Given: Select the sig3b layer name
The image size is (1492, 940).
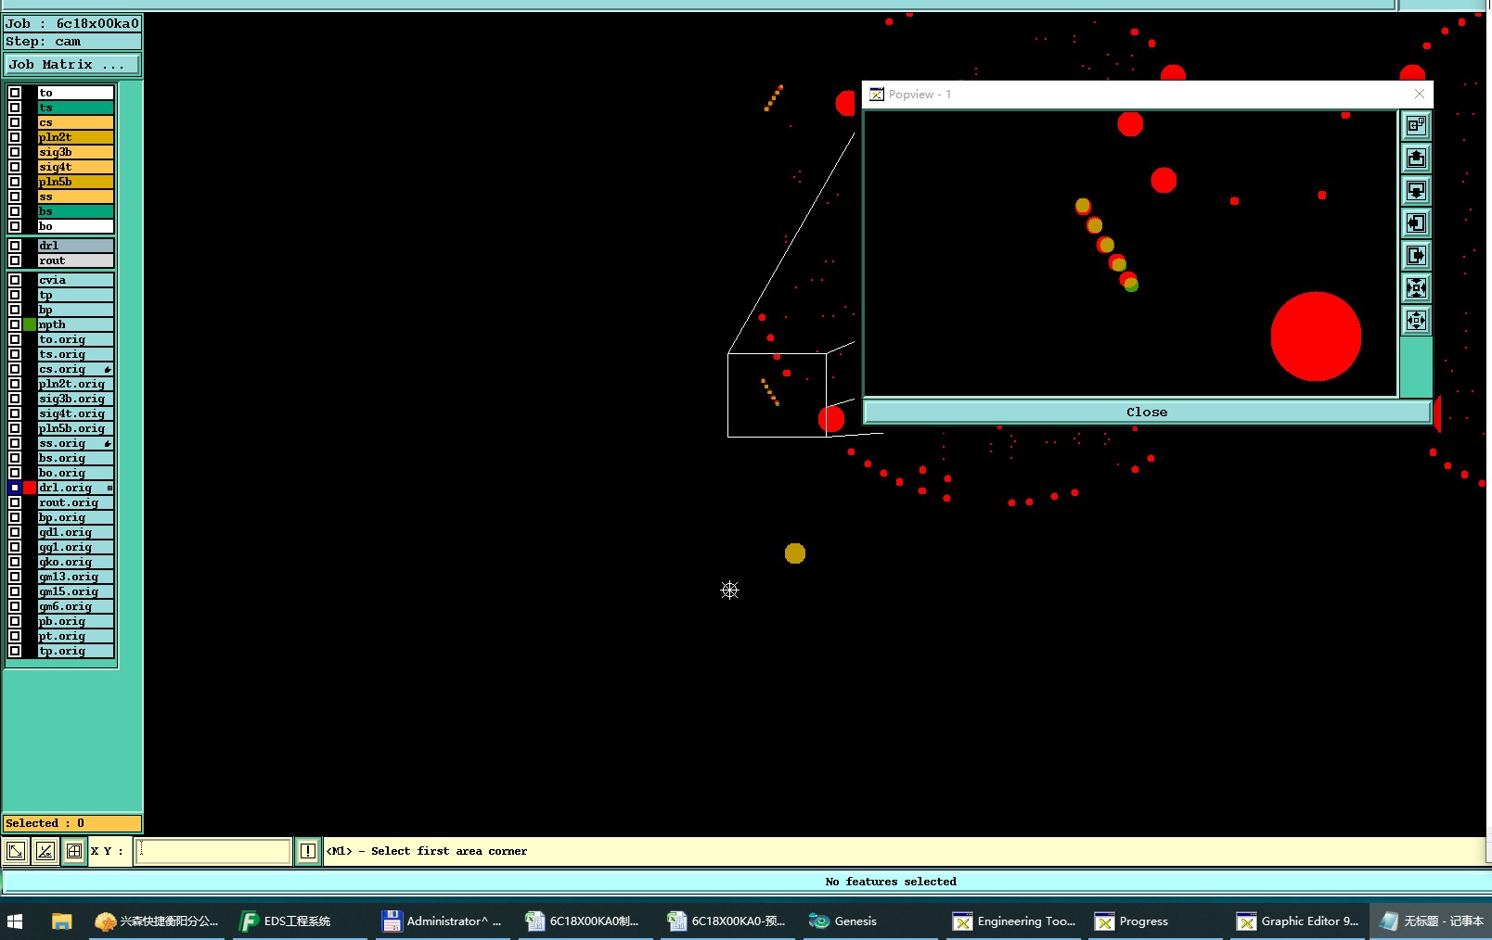Looking at the screenshot, I should [75, 152].
